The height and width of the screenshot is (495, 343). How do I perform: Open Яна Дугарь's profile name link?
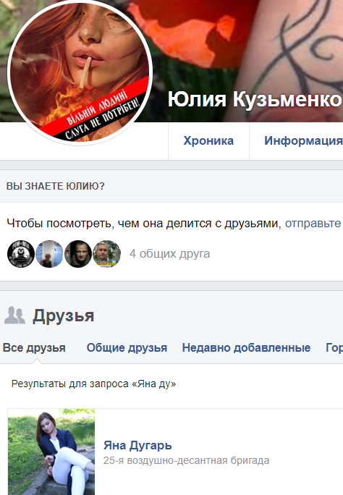pos(137,446)
